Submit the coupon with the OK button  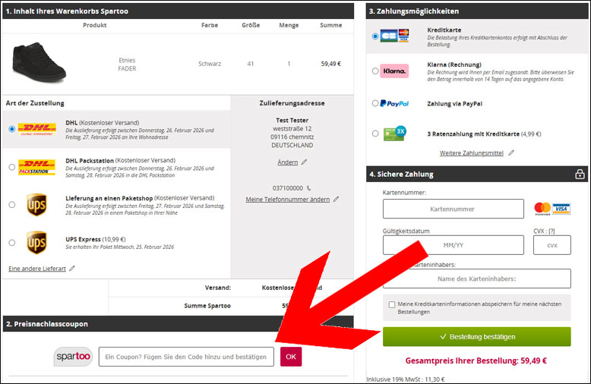(291, 357)
